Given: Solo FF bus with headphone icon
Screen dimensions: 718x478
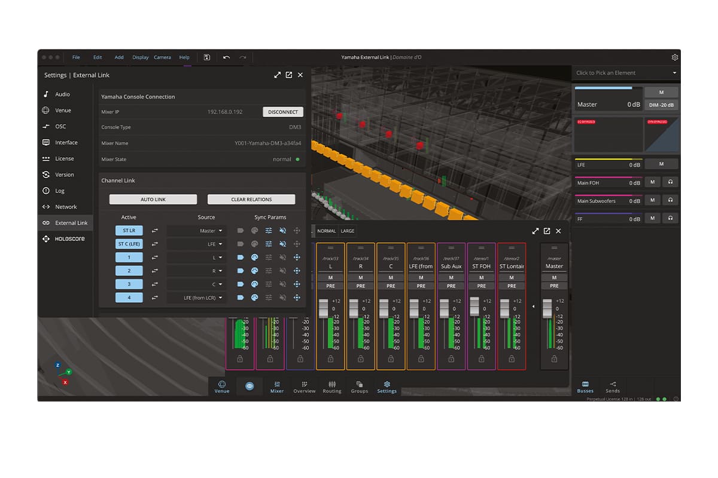Looking at the screenshot, I should (670, 219).
